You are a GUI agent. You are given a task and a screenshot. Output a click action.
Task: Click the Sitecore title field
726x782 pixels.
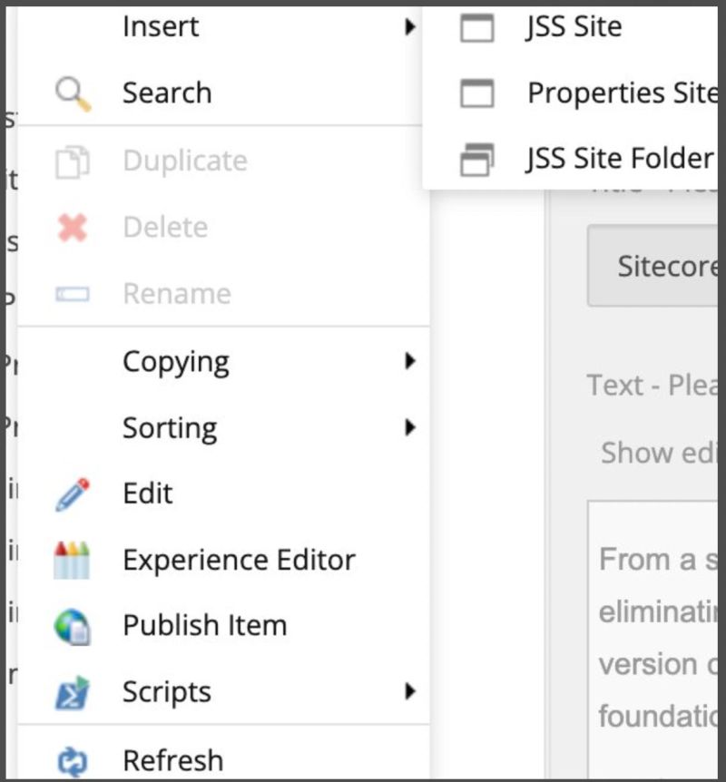tap(653, 266)
